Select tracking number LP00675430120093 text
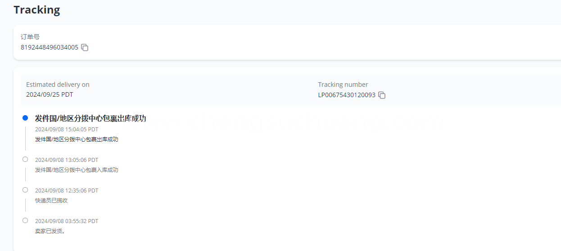The width and height of the screenshot is (561, 251). [x=347, y=95]
